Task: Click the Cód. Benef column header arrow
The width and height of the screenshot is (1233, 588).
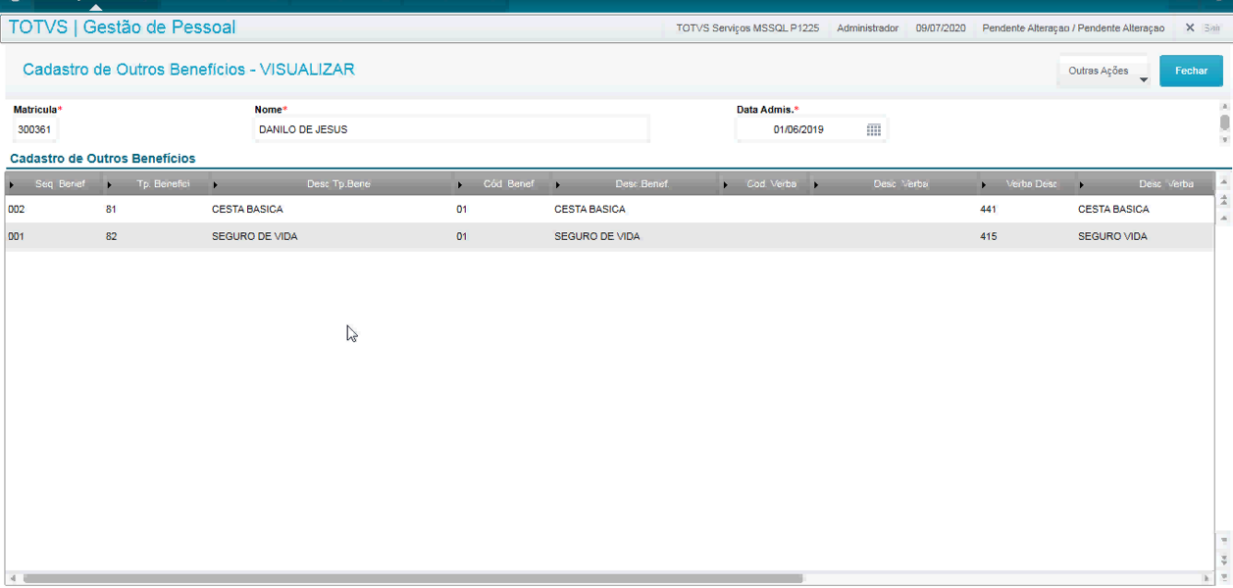Action: tap(460, 184)
